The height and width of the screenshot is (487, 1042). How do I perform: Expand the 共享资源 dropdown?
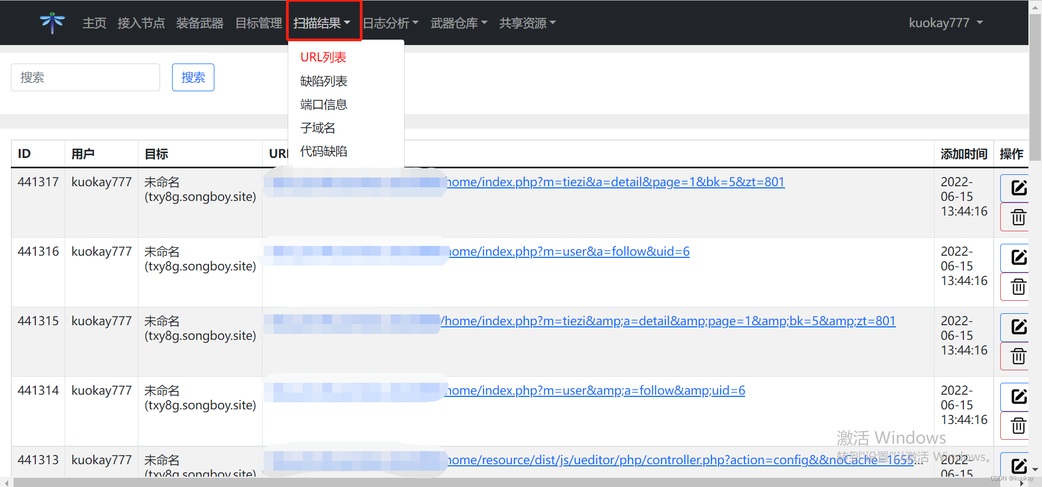pos(528,23)
